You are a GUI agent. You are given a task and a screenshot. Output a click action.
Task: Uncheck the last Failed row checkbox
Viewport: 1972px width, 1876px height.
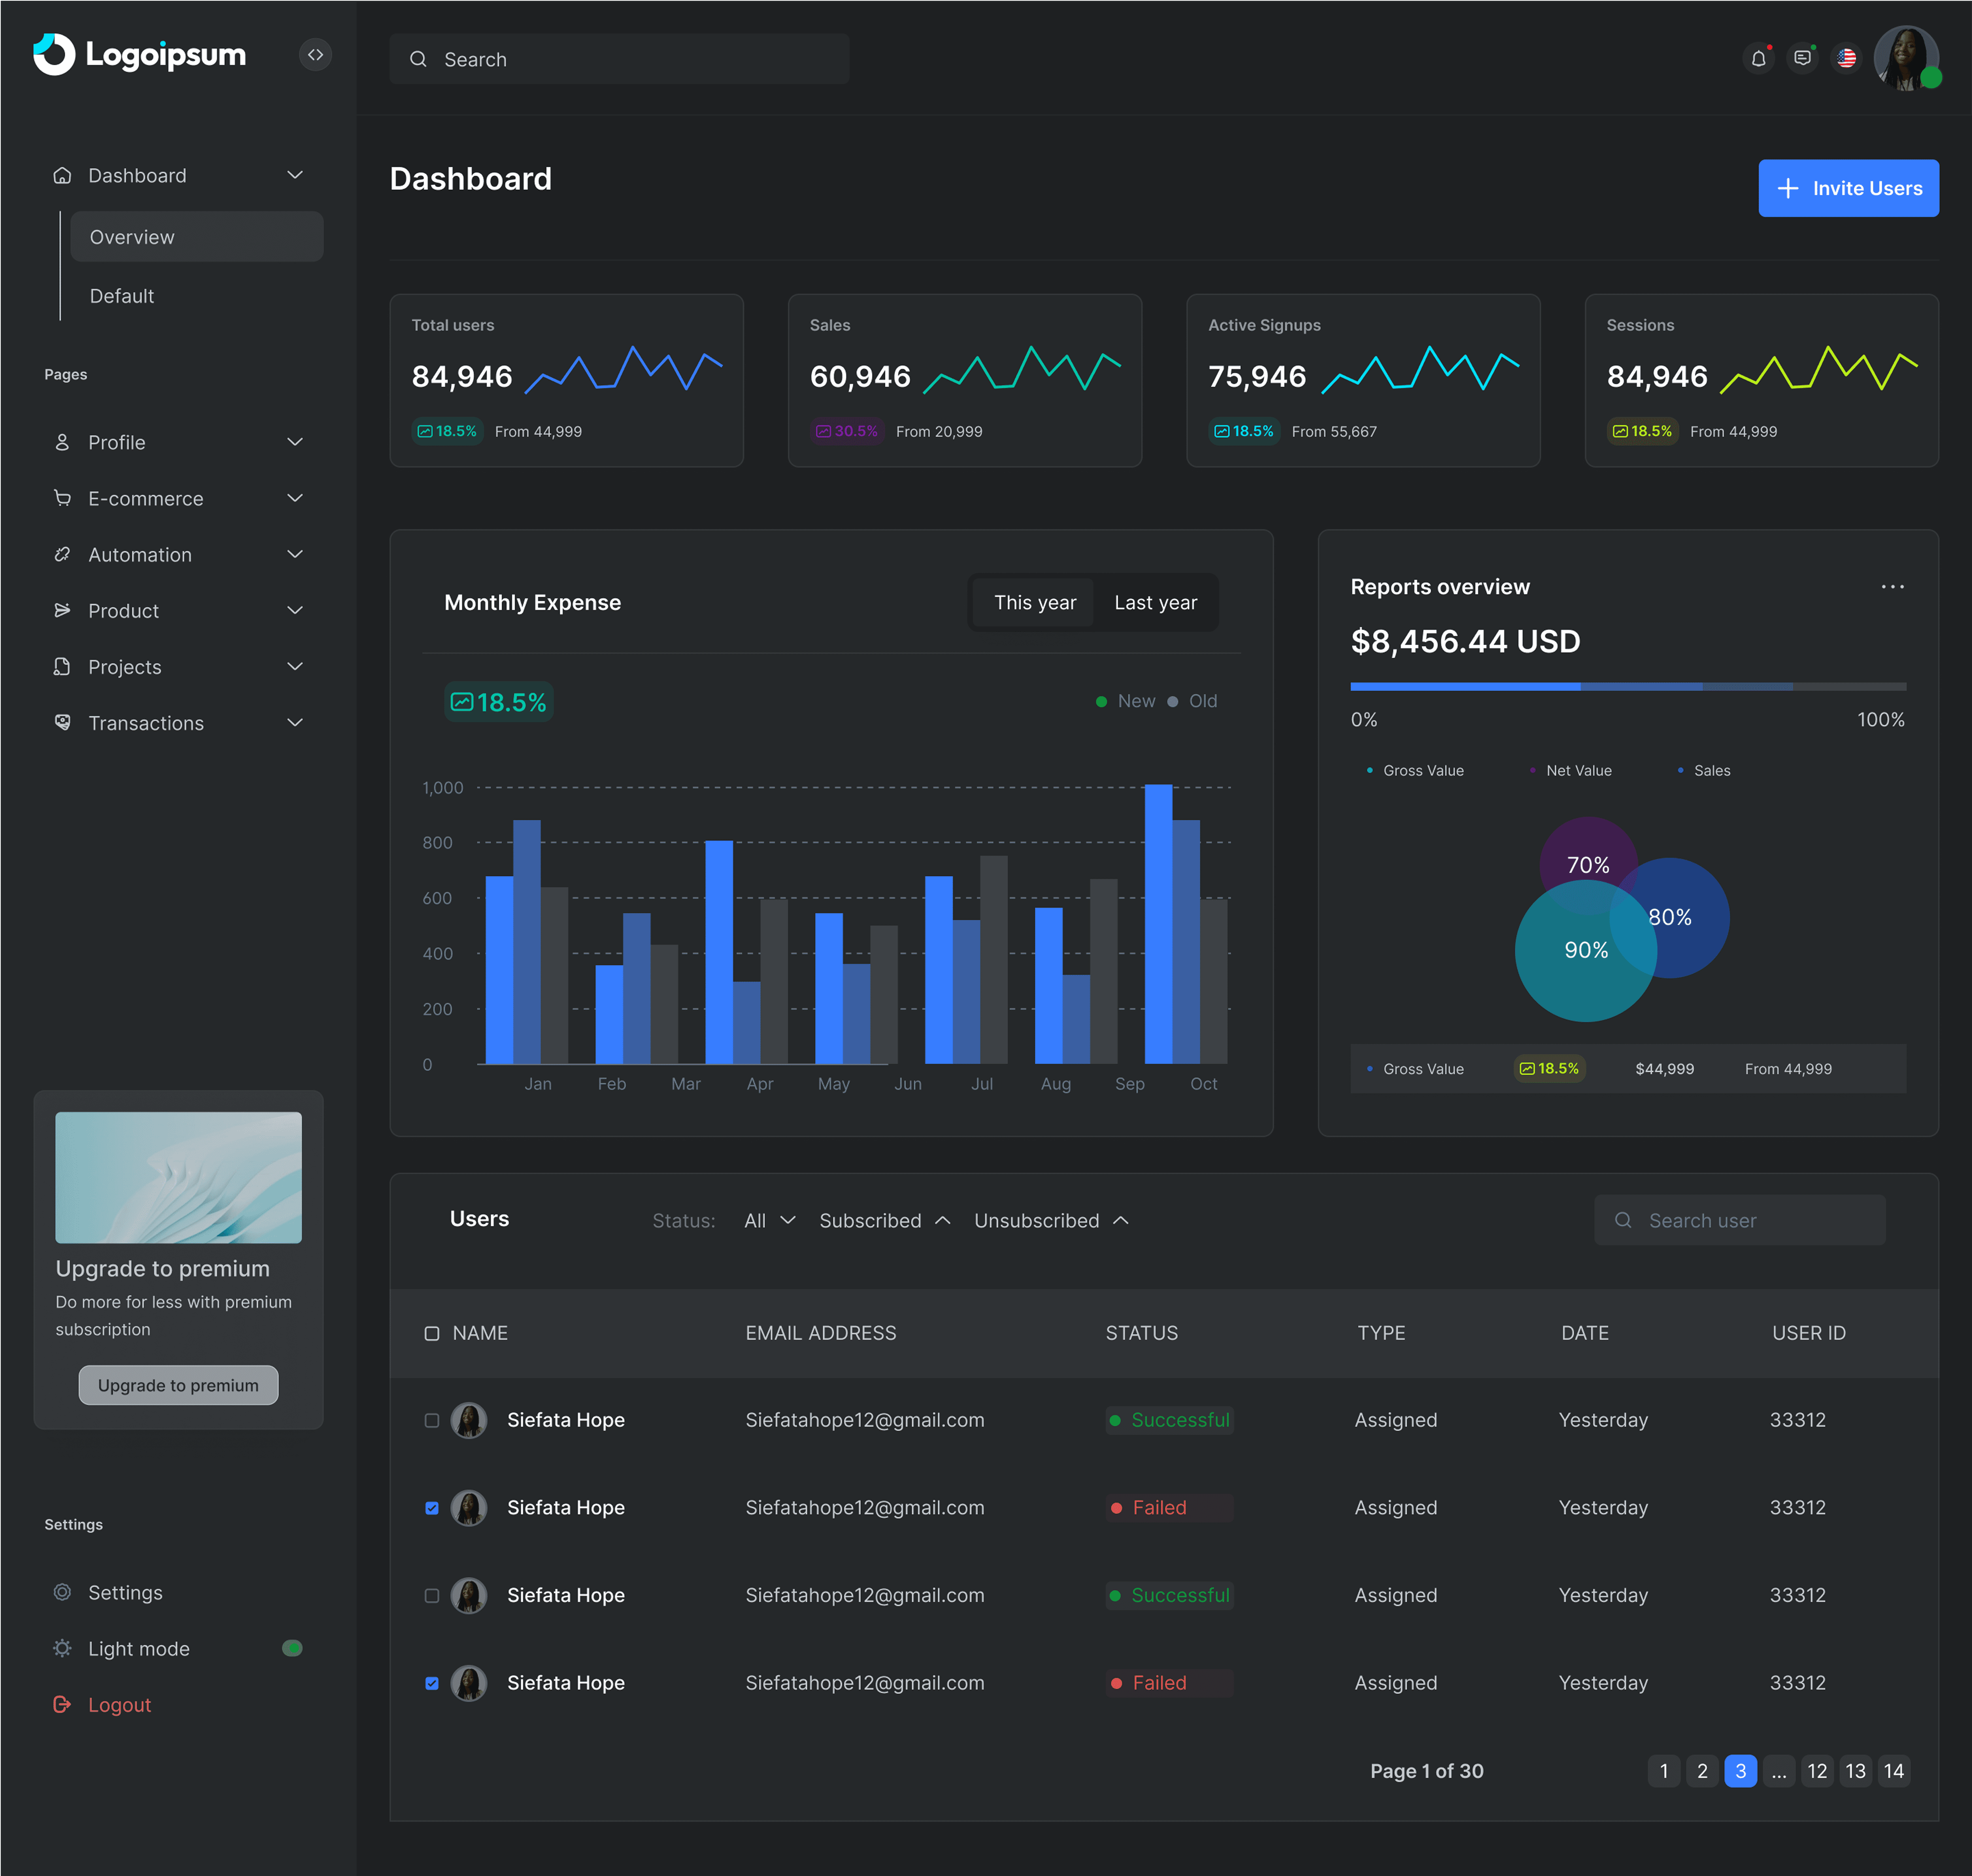[432, 1683]
